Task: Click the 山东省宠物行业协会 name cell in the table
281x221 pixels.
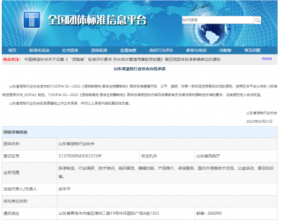Action: coord(167,144)
